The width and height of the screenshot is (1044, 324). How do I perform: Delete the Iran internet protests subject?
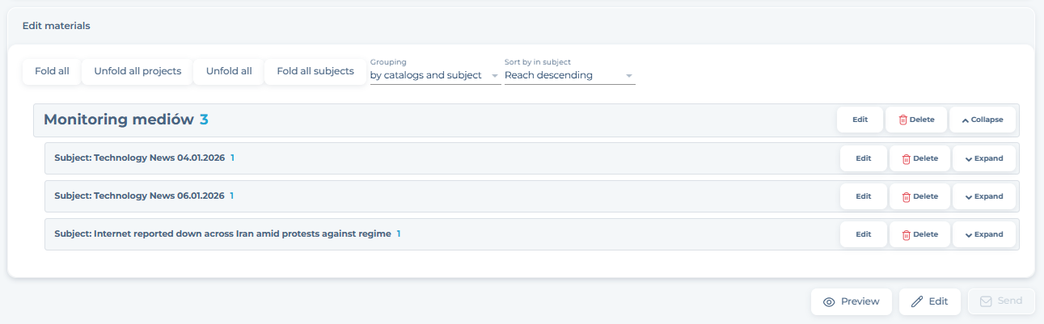(919, 234)
